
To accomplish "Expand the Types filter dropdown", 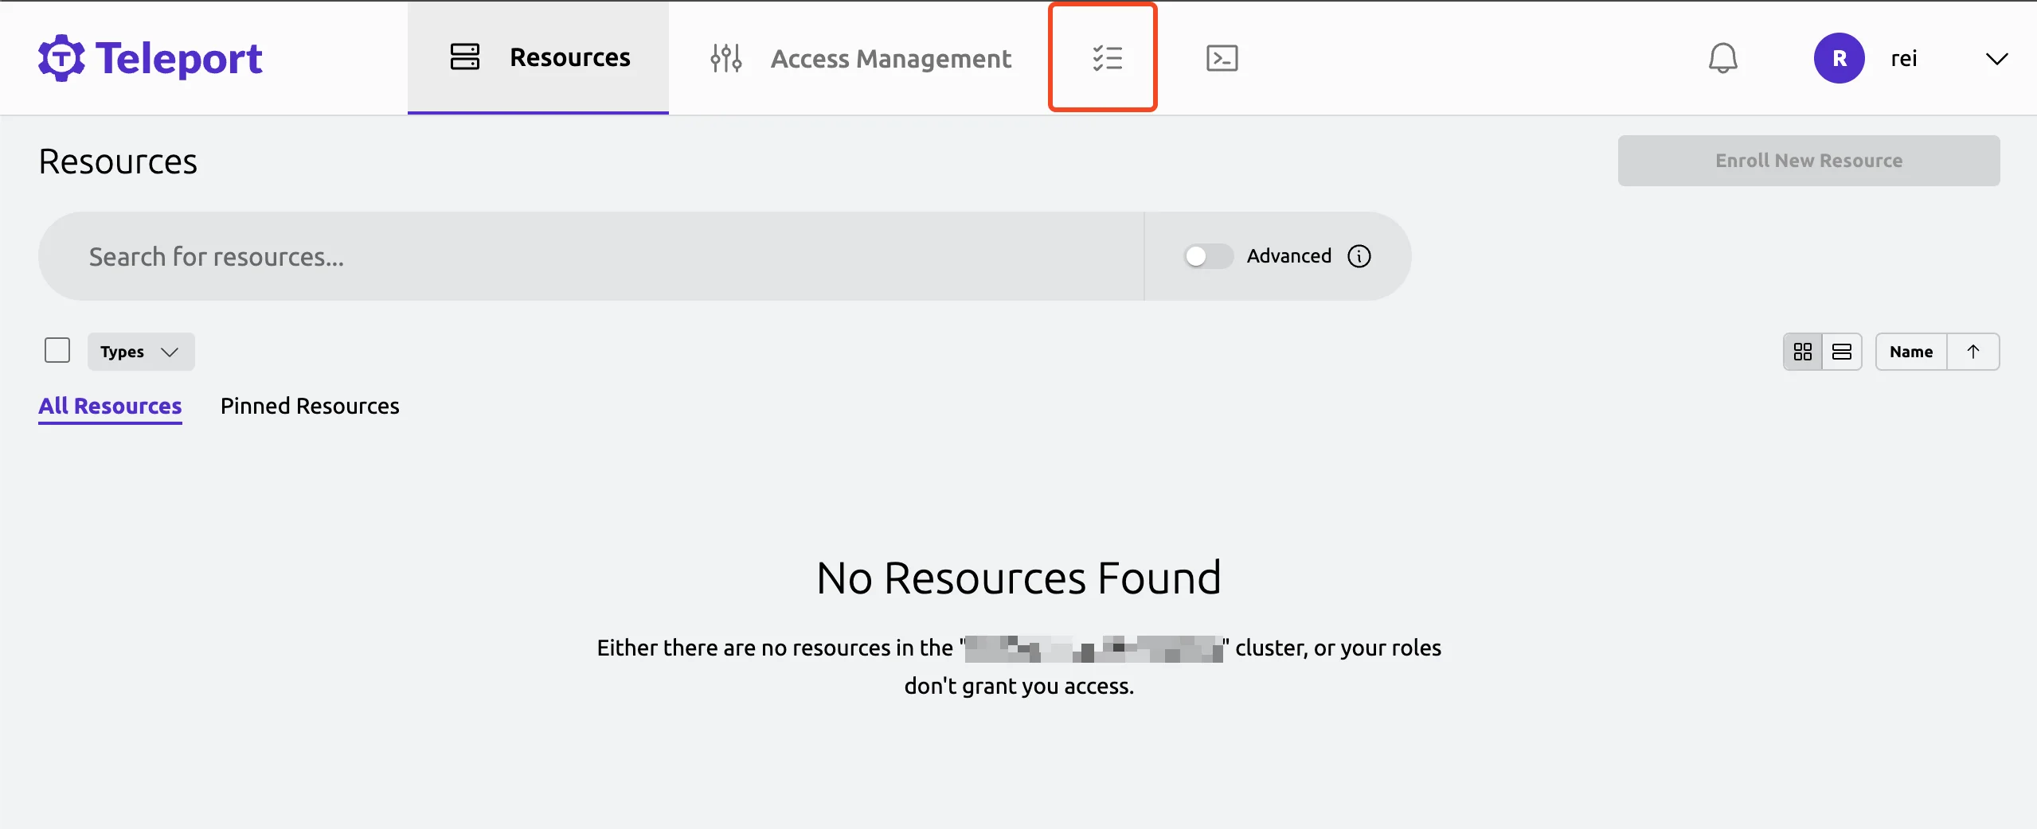I will [141, 352].
